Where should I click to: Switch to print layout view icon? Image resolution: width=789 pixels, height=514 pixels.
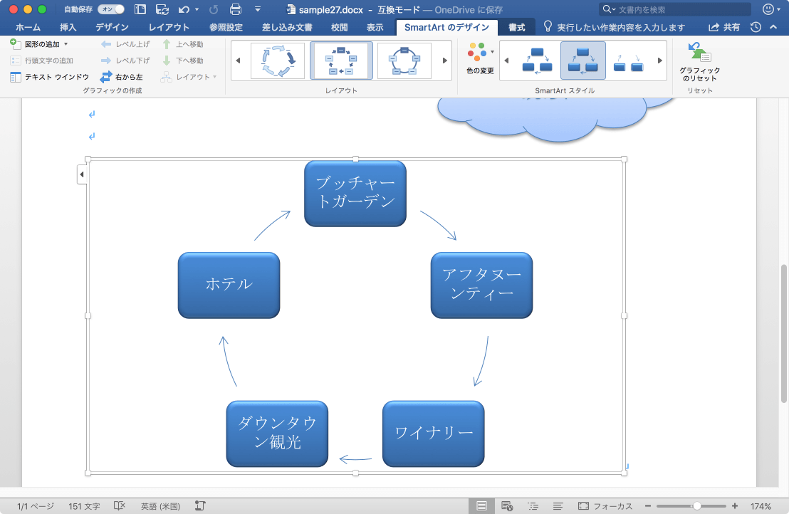(x=481, y=506)
